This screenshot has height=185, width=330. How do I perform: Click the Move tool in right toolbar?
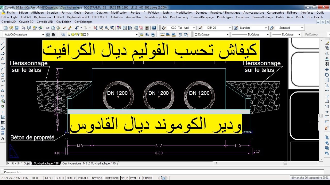coord(327,69)
